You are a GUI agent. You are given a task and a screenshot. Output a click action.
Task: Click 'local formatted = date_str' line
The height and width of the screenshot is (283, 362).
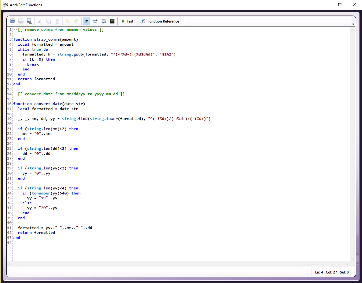48,109
